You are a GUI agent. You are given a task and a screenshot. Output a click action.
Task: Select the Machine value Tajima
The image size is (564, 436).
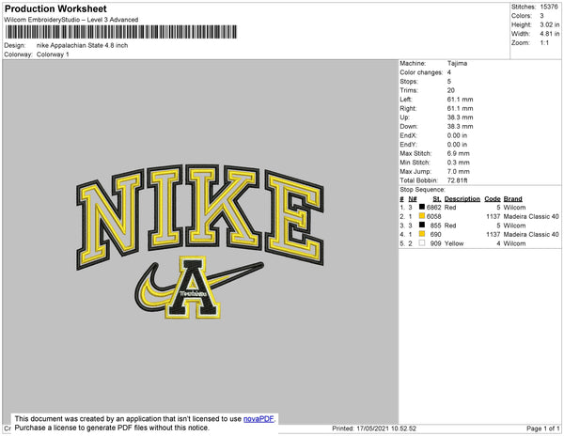coord(457,63)
